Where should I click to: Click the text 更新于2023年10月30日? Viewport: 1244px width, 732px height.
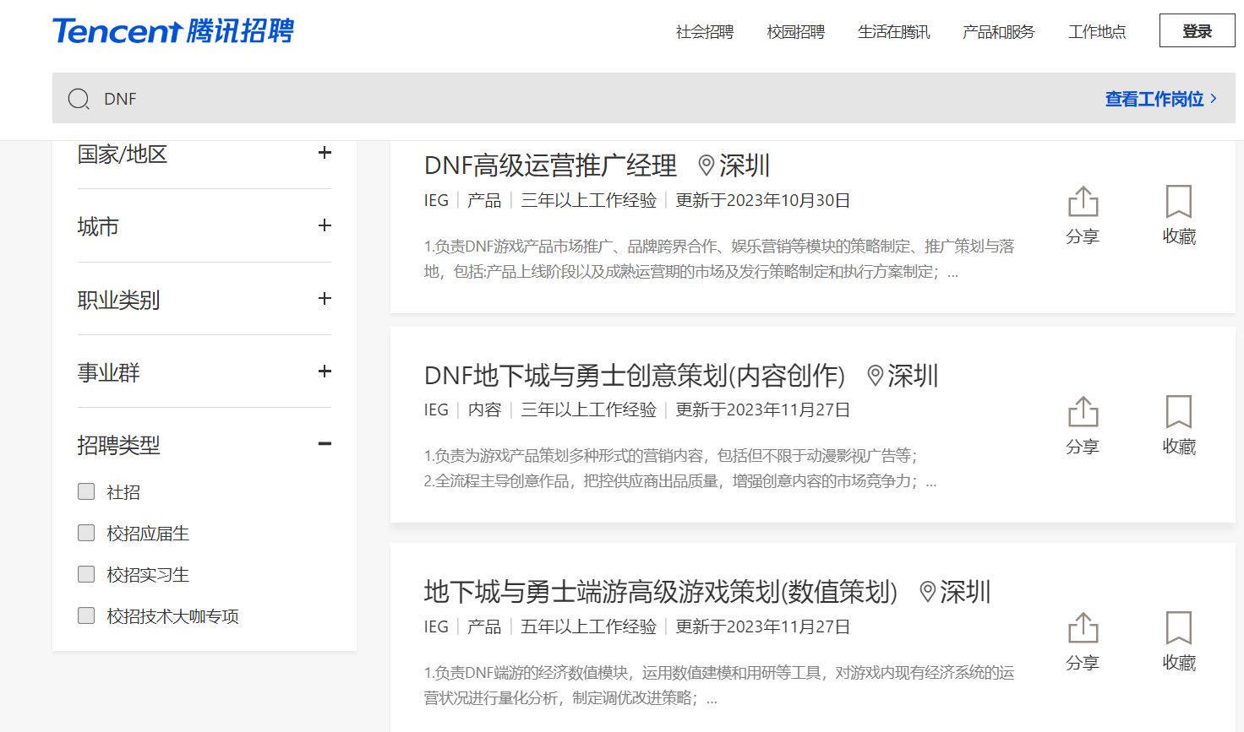coord(763,201)
